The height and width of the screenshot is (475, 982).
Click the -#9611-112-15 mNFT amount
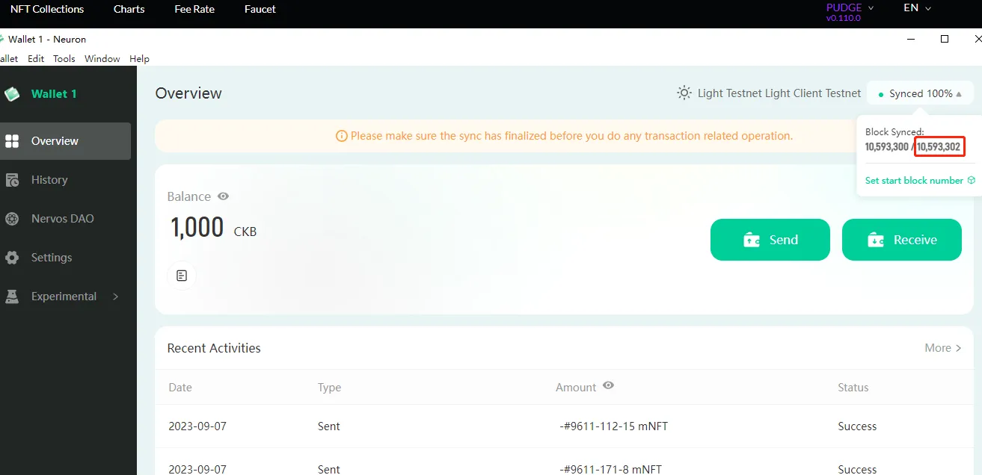(613, 426)
